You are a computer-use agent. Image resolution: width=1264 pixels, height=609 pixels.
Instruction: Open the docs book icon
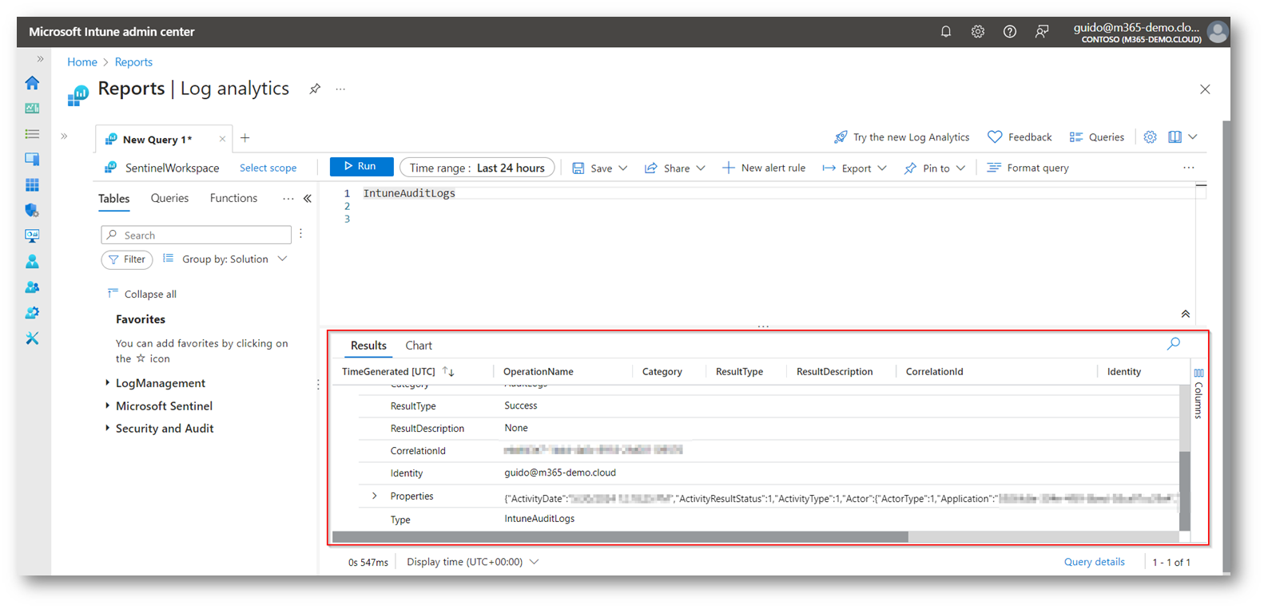click(x=1175, y=137)
